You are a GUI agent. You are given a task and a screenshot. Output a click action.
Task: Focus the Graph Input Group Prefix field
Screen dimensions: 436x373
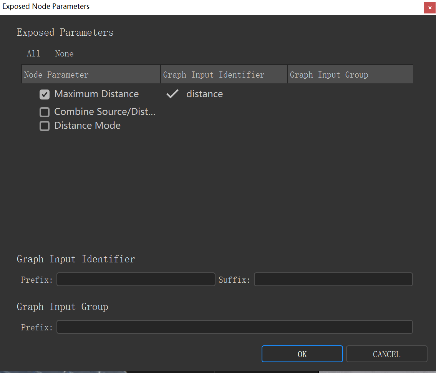tap(234, 327)
